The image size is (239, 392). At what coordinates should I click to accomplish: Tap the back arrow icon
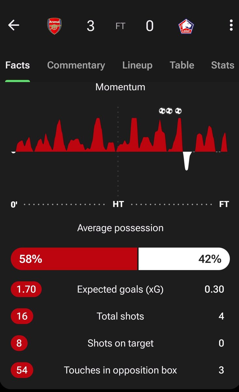click(14, 25)
